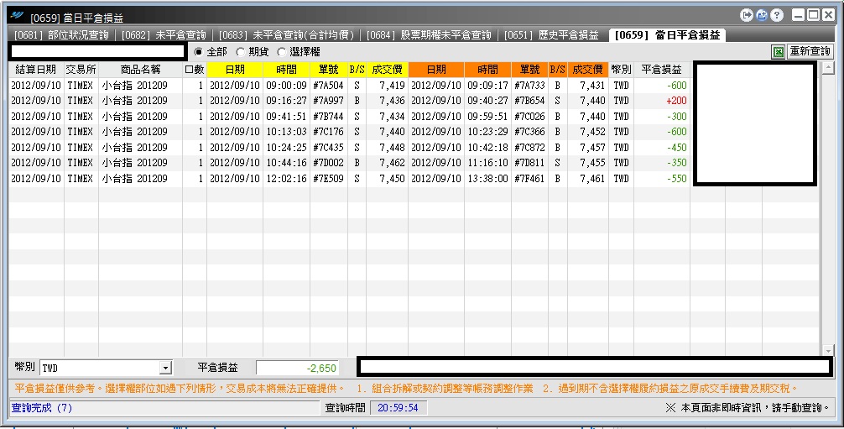Image resolution: width=844 pixels, height=429 pixels.
Task: Open the [0684] 股票期權未平倉查詢 tab
Action: [429, 35]
